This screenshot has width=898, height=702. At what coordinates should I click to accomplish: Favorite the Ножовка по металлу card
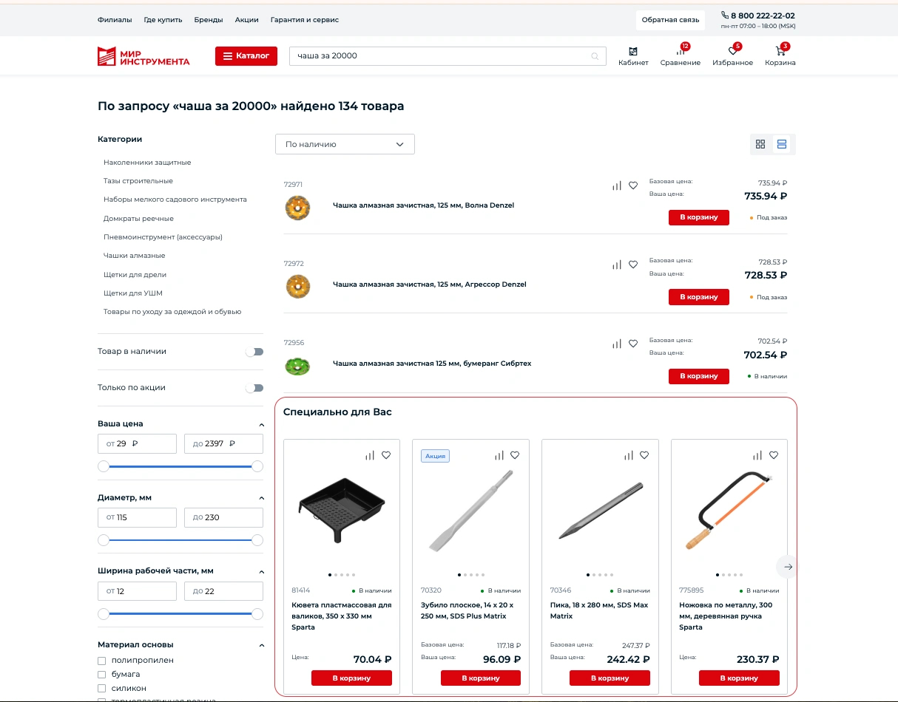point(774,455)
